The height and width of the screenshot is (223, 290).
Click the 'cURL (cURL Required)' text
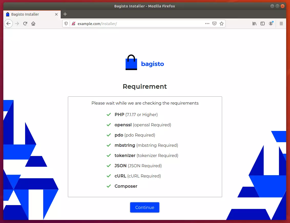click(138, 176)
